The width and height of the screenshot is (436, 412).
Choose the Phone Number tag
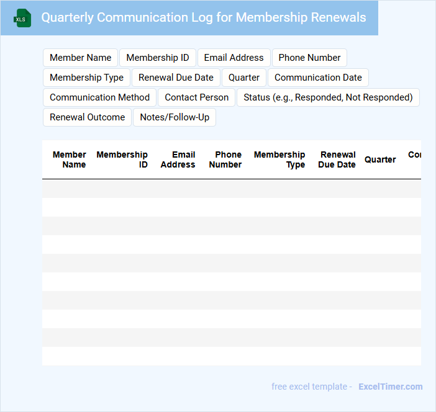click(309, 58)
